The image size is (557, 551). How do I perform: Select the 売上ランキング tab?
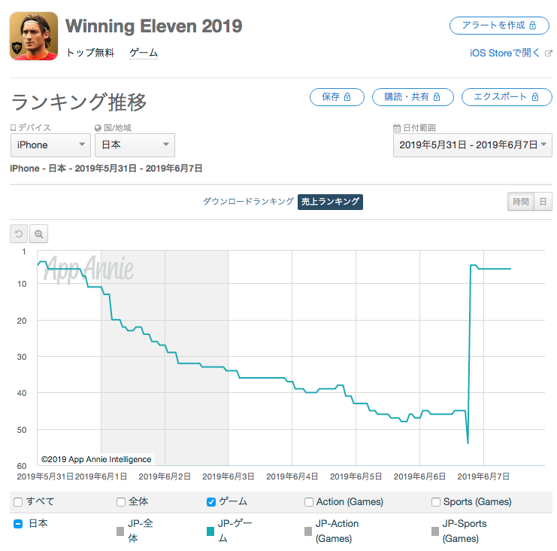pyautogui.click(x=330, y=202)
